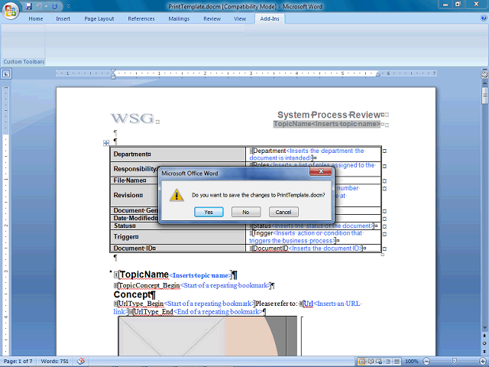Click the Document ID label cell
489x367 pixels.
tap(178, 248)
